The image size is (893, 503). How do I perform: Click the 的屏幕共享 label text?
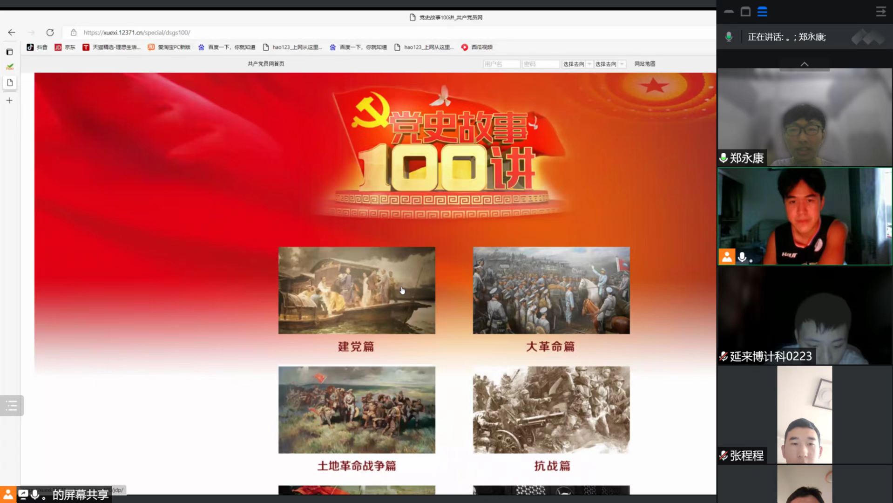click(80, 495)
